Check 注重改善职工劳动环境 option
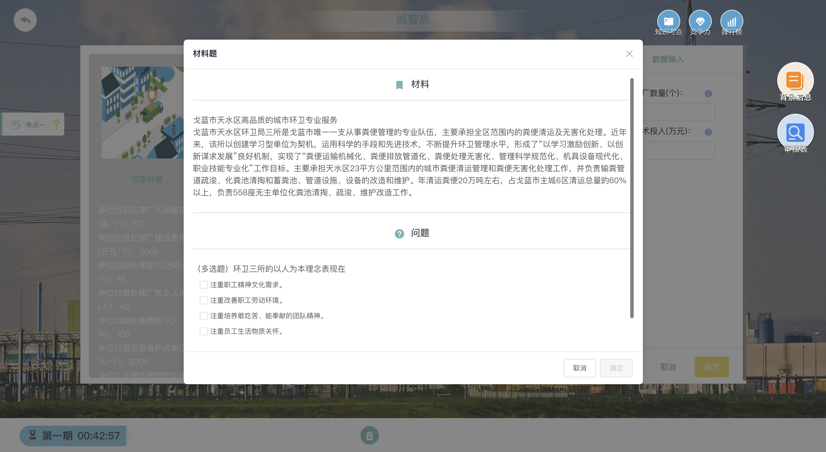 click(x=203, y=300)
